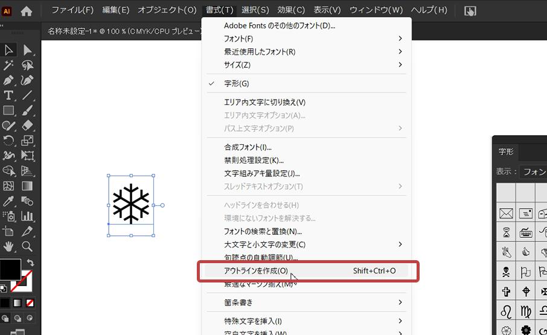
Task: Select the envelope glyph in Glyphs panel
Action: (x=506, y=213)
